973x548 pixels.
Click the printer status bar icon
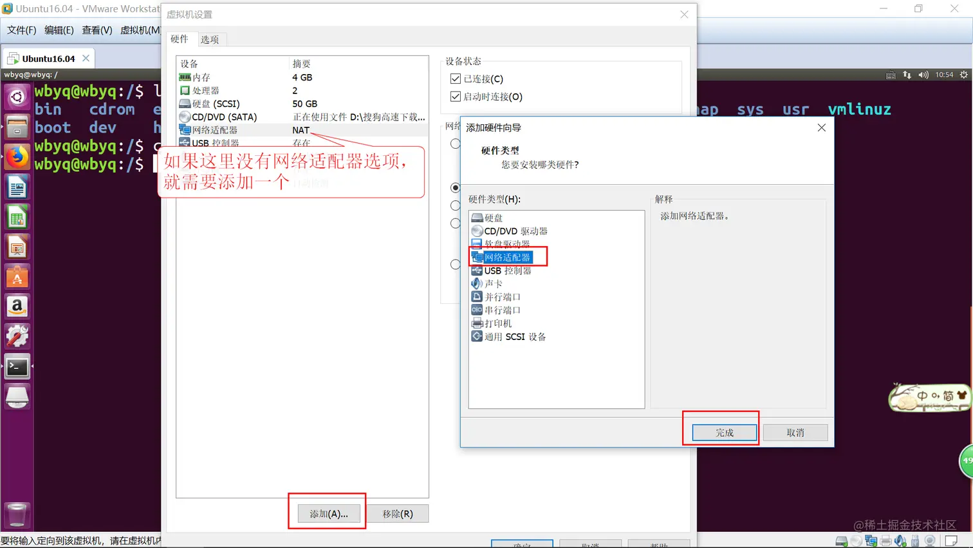[886, 541]
